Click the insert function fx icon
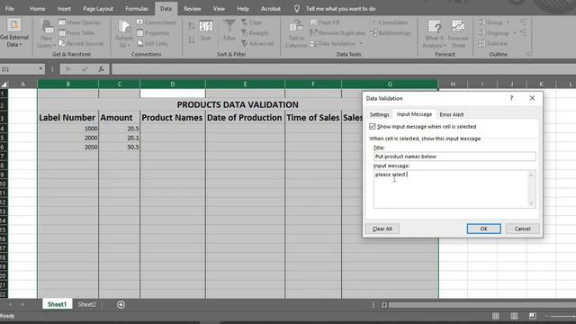Viewport: 576px width, 324px height. (101, 69)
